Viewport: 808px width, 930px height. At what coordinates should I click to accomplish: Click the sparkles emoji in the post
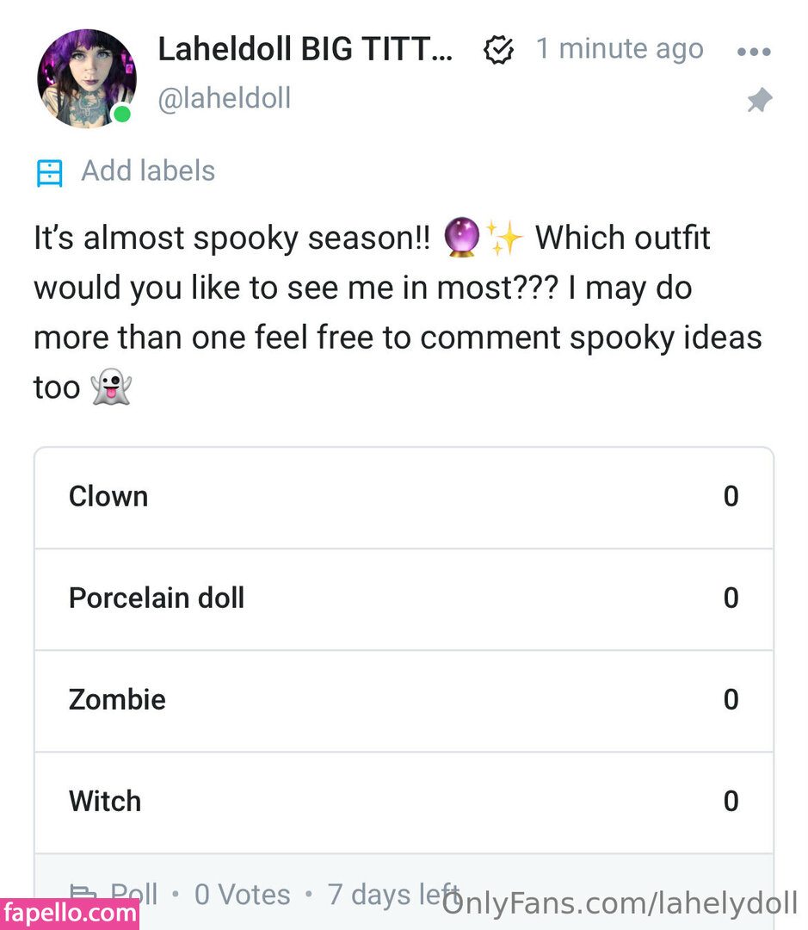tap(504, 239)
